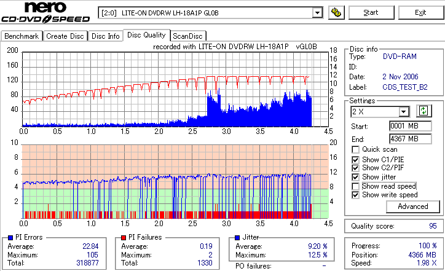Go to the Disc Info tab
445x271 pixels.
coord(106,36)
